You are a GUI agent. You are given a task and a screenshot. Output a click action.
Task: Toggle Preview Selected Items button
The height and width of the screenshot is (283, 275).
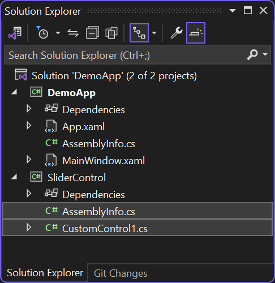pyautogui.click(x=196, y=33)
